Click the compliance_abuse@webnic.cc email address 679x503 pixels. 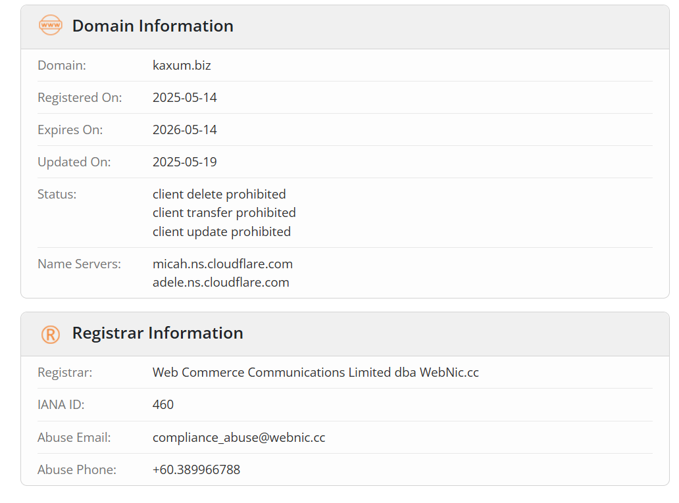click(239, 438)
